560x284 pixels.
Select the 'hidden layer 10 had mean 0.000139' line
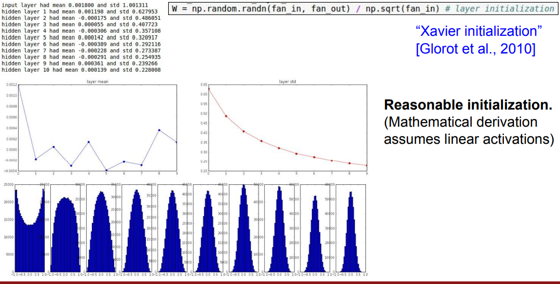pos(81,70)
